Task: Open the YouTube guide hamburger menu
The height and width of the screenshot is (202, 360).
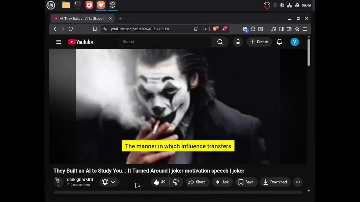Action: [58, 42]
